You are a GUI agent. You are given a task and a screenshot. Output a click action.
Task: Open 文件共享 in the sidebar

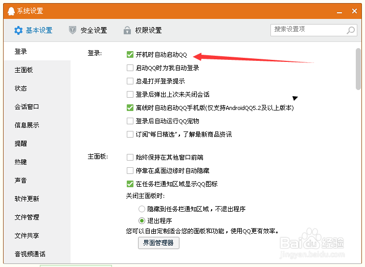click(x=37, y=236)
